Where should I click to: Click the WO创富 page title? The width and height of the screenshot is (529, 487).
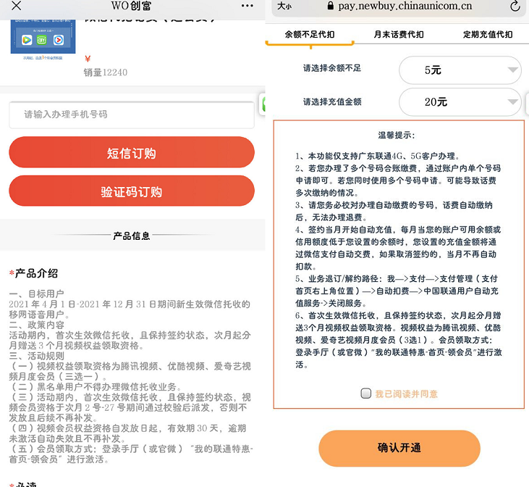[x=131, y=5]
